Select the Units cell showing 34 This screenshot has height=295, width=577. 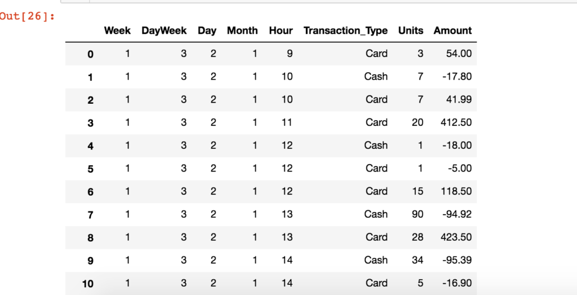(417, 260)
